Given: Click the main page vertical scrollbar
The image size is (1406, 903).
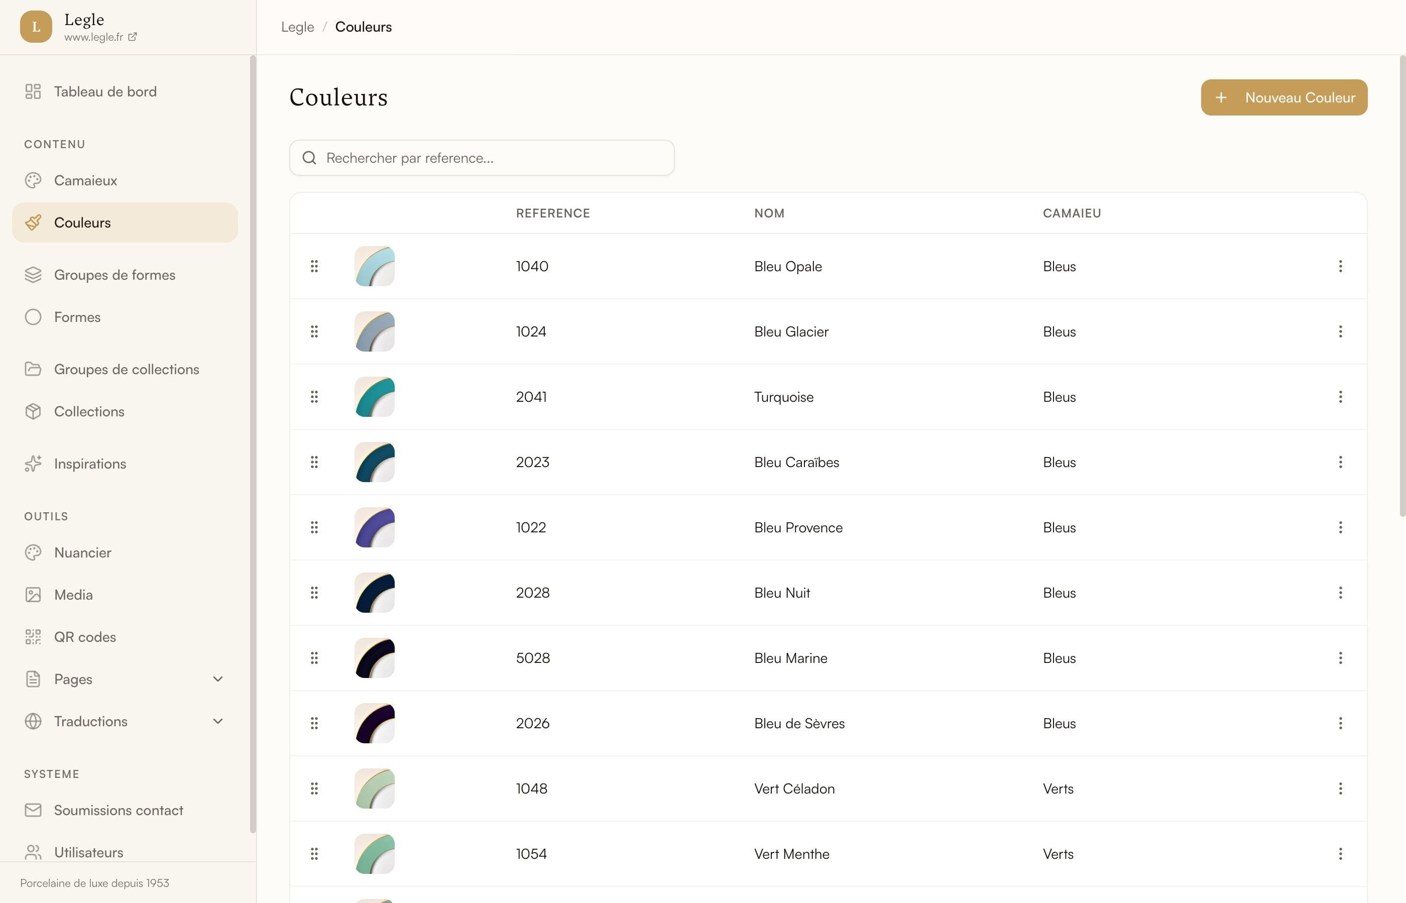Looking at the screenshot, I should pyautogui.click(x=1402, y=286).
